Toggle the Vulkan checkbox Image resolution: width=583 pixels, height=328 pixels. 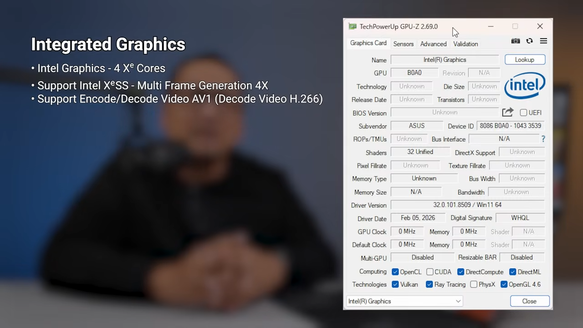point(395,284)
